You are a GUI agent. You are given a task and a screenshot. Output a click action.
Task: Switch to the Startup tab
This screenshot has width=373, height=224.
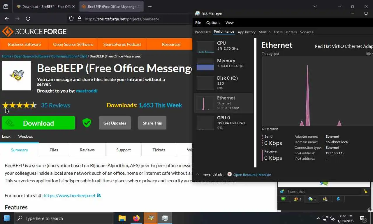click(x=265, y=32)
